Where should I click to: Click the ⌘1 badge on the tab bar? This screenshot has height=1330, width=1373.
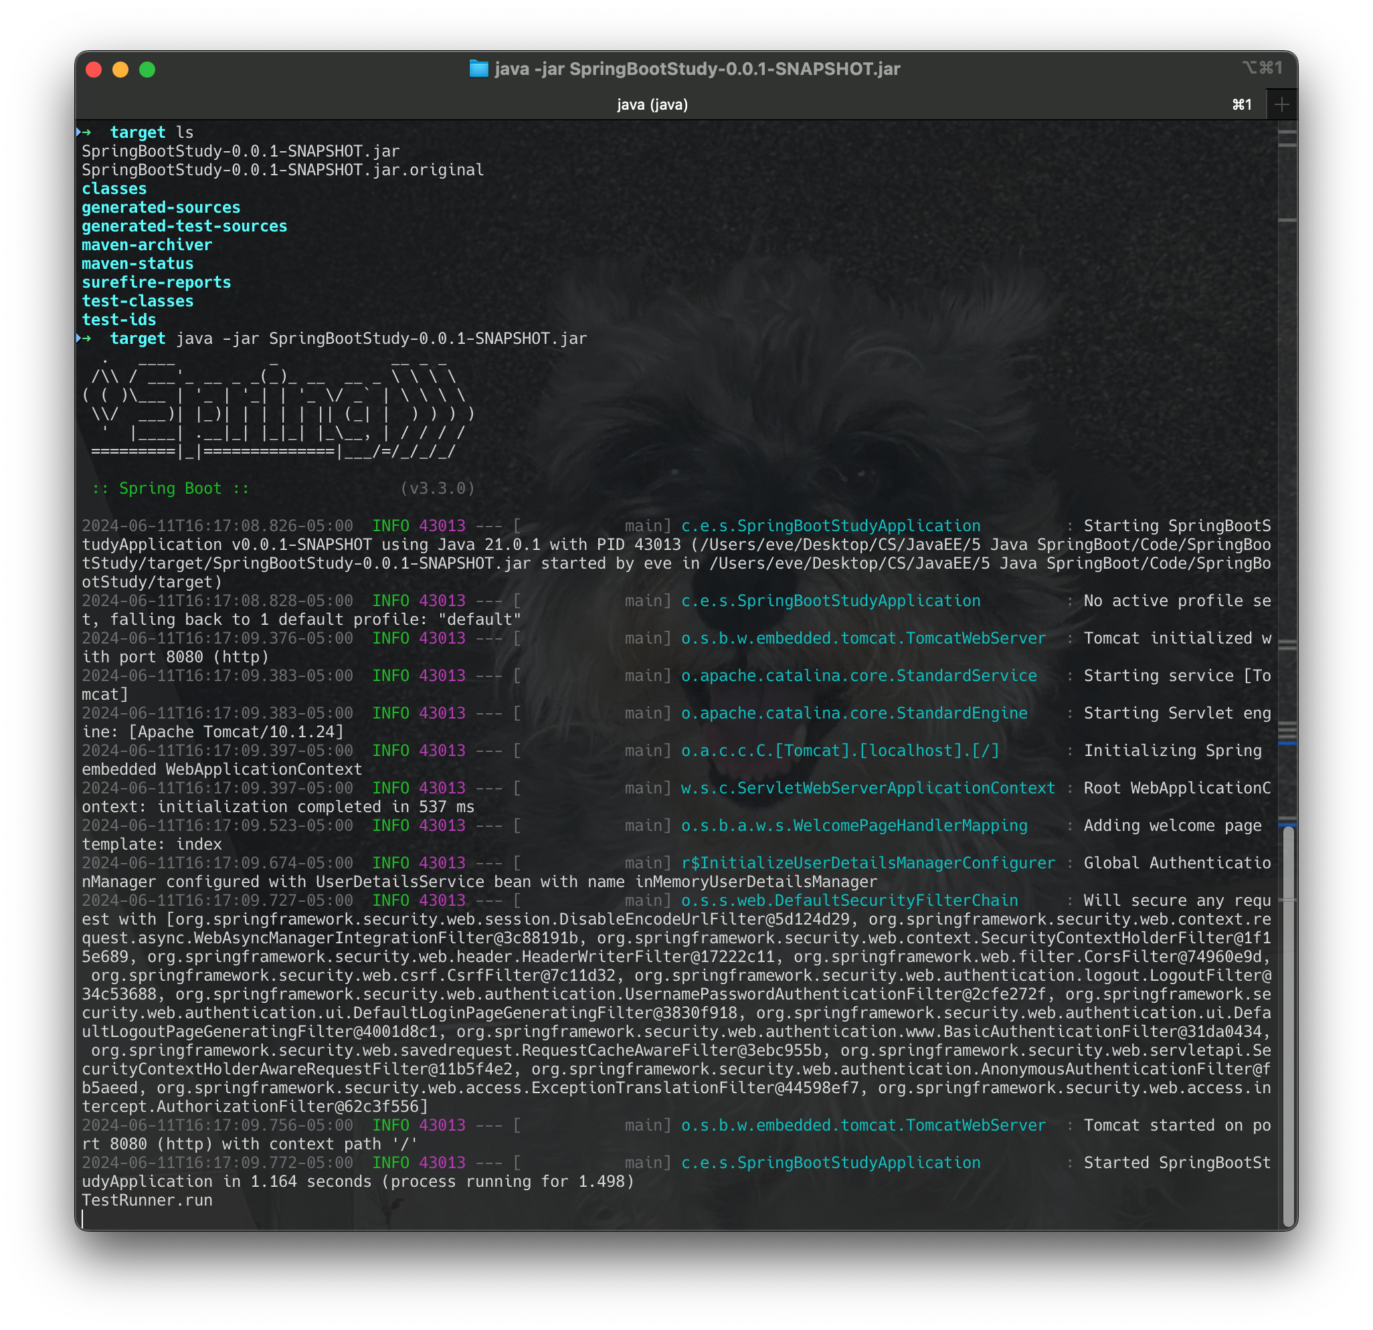point(1242,104)
